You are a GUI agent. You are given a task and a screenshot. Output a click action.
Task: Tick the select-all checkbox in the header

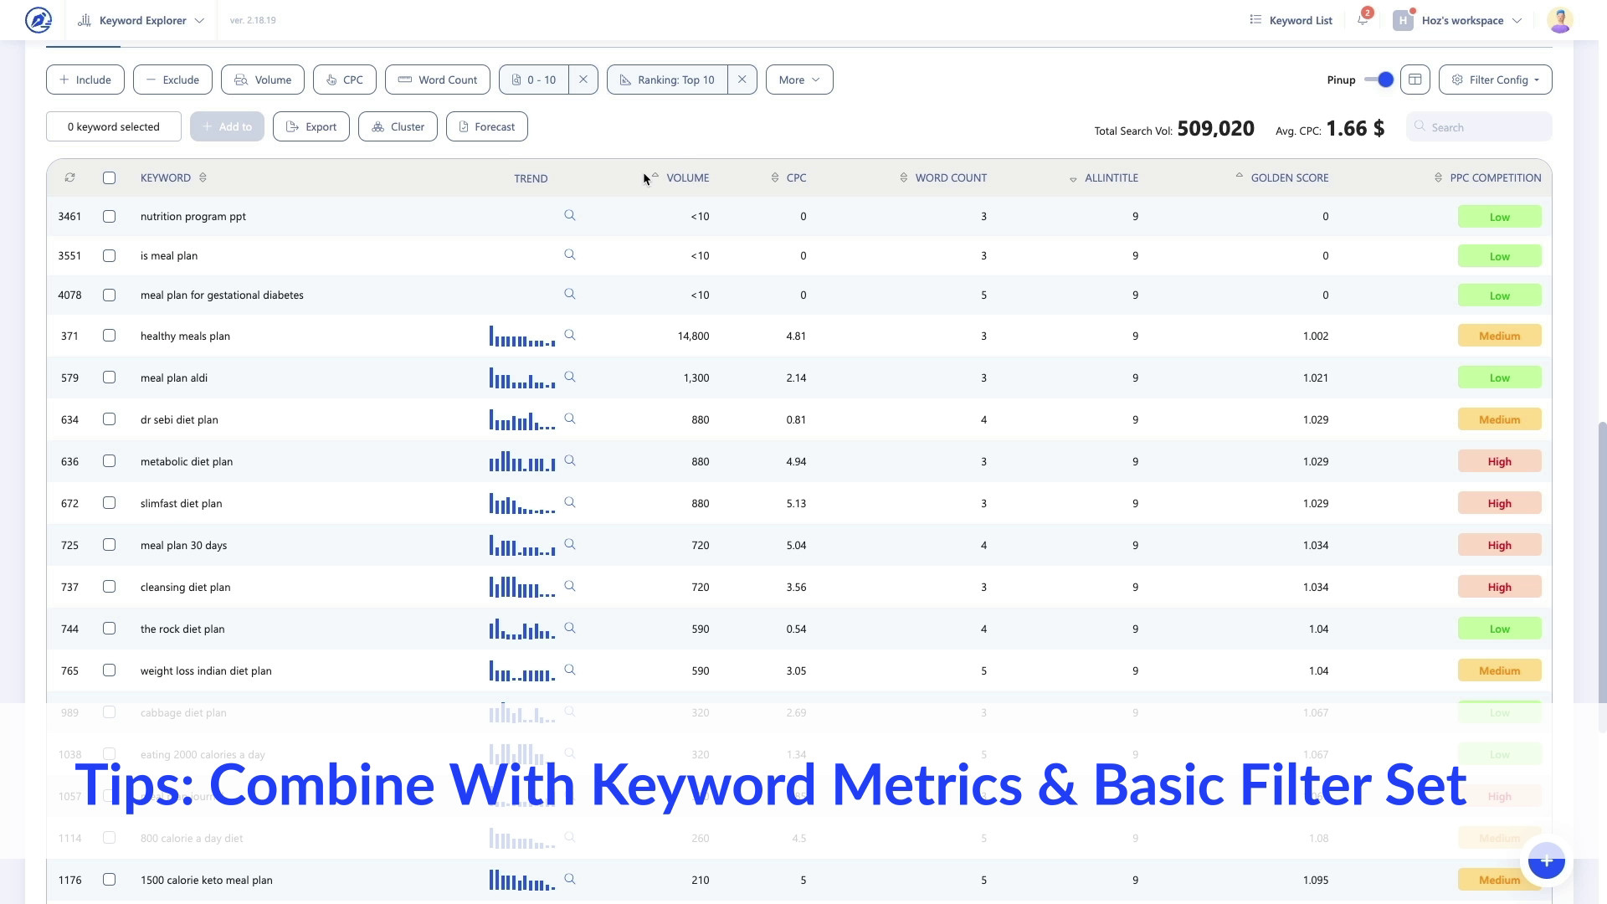(x=109, y=177)
